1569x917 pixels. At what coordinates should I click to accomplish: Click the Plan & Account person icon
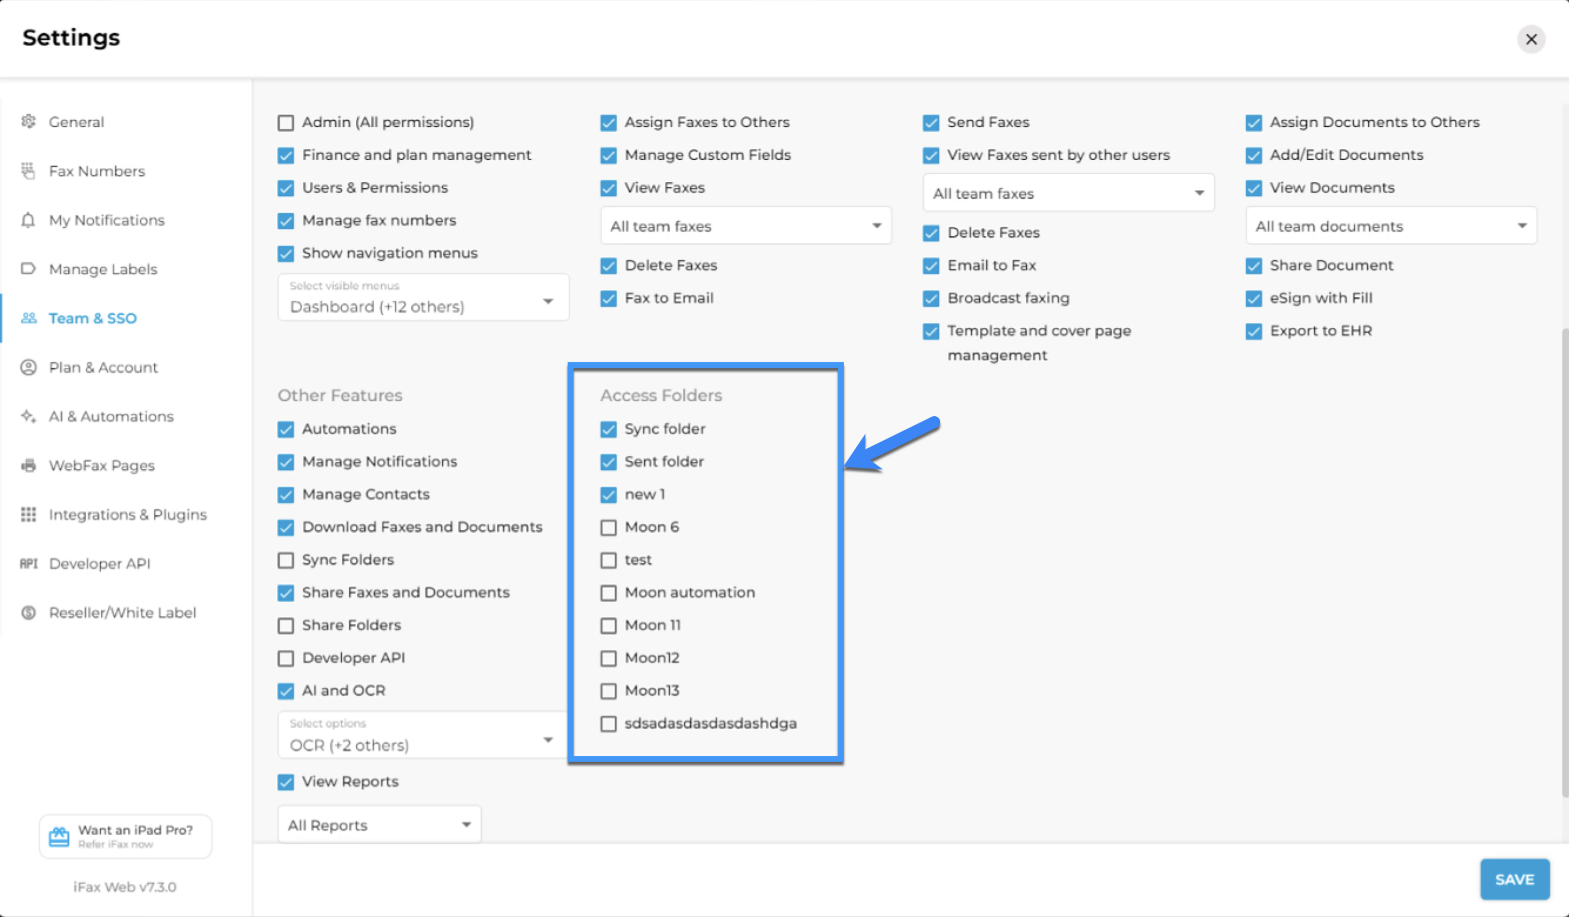[28, 367]
